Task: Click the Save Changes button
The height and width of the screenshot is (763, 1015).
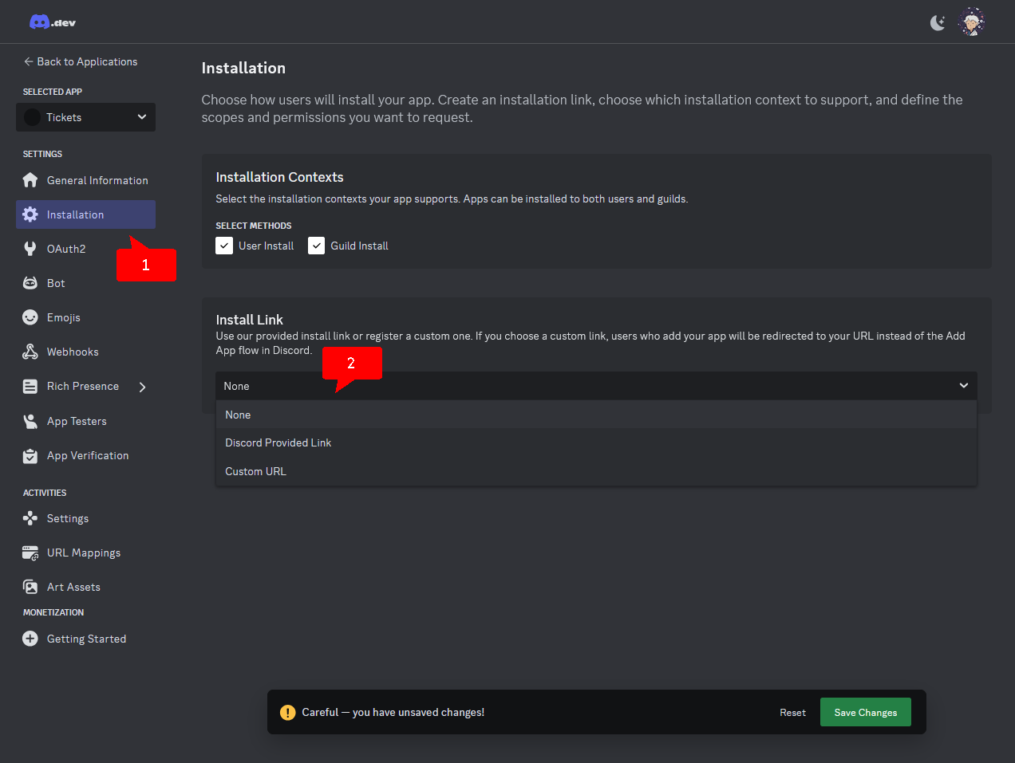Action: pyautogui.click(x=865, y=712)
